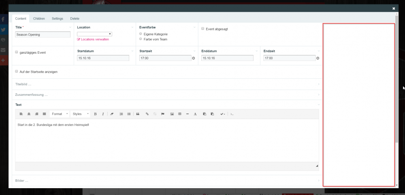Click the eraser remove-format icon
Viewport: 405px width, 195px height.
[112, 114]
